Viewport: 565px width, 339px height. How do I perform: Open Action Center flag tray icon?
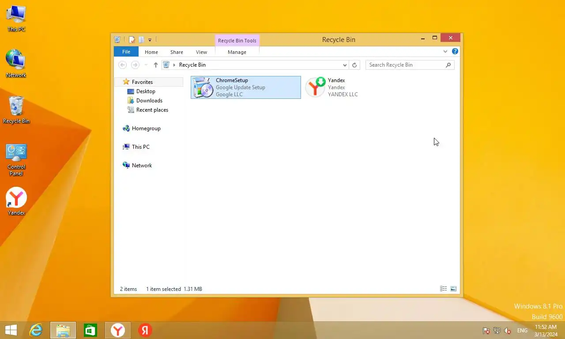pos(486,331)
